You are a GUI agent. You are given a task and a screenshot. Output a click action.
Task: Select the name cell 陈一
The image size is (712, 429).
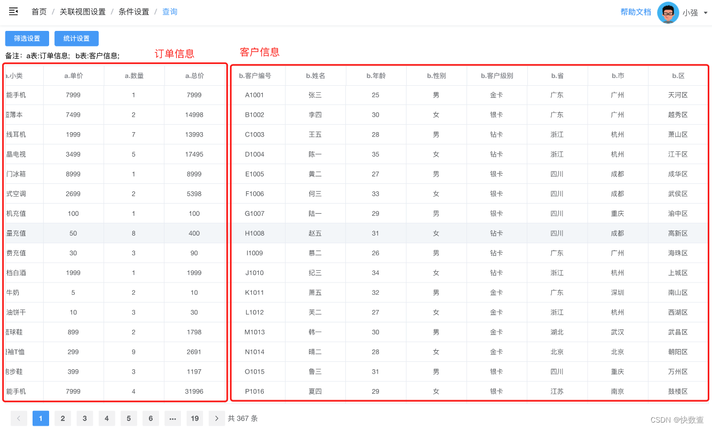point(315,154)
